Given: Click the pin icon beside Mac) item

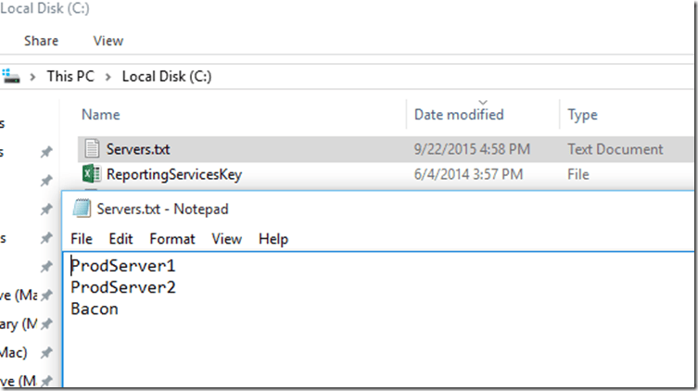Looking at the screenshot, I should tap(46, 353).
